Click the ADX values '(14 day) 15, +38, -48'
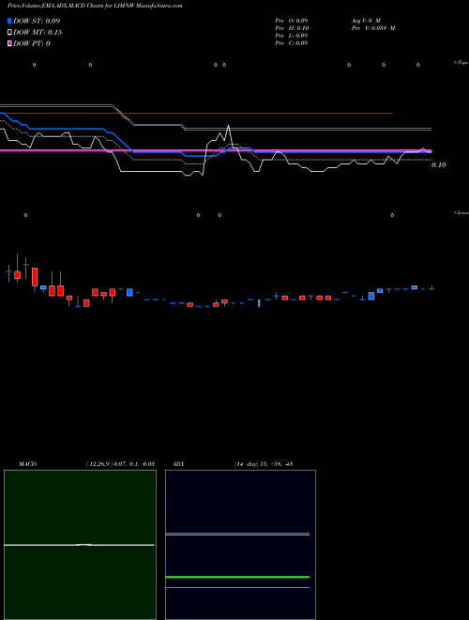Viewport: 469px width, 620px height. pos(264,464)
